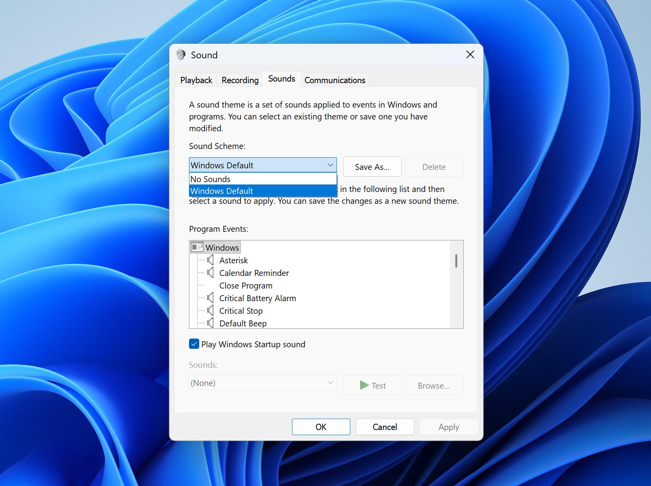Viewport: 651px width, 486px height.
Task: Click the speaker icon beside Default Beep
Action: [210, 323]
